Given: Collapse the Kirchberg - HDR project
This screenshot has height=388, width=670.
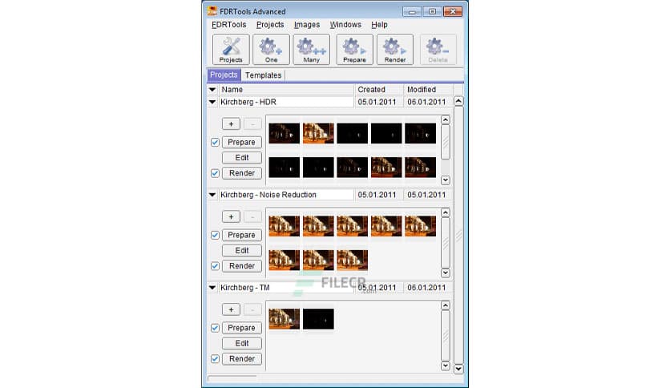Looking at the screenshot, I should [x=212, y=102].
